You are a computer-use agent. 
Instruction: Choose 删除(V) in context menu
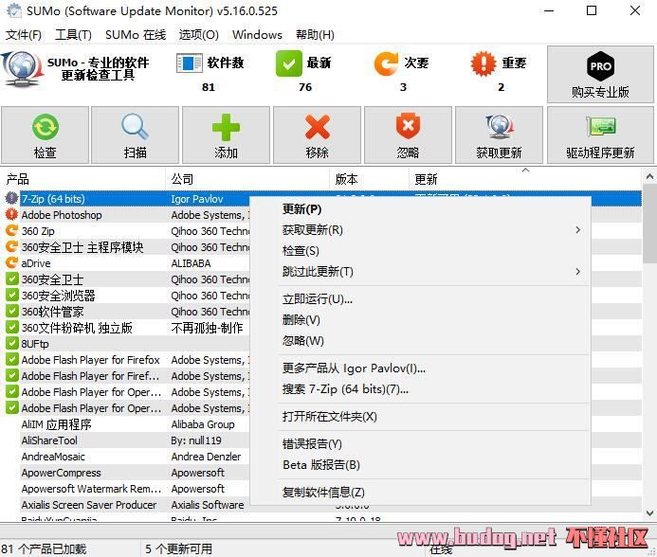click(x=420, y=320)
